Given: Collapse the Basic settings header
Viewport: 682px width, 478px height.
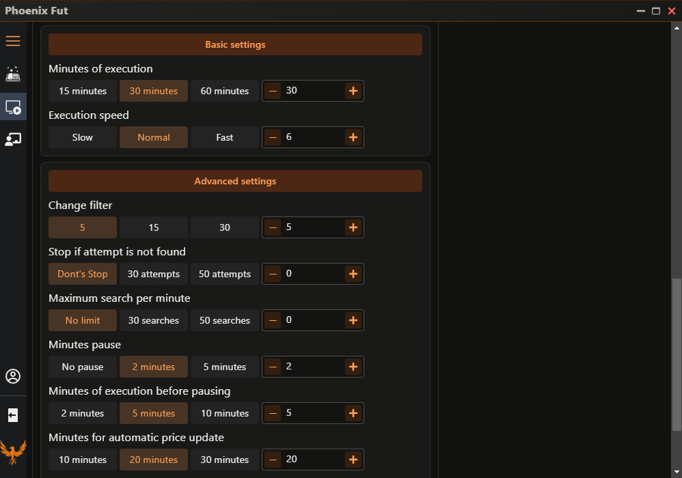Looking at the screenshot, I should pyautogui.click(x=235, y=44).
